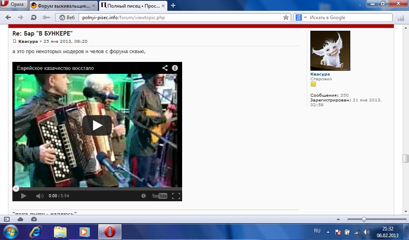Click the page zoom slider handle
The height and width of the screenshot is (240, 409).
tap(364, 219)
